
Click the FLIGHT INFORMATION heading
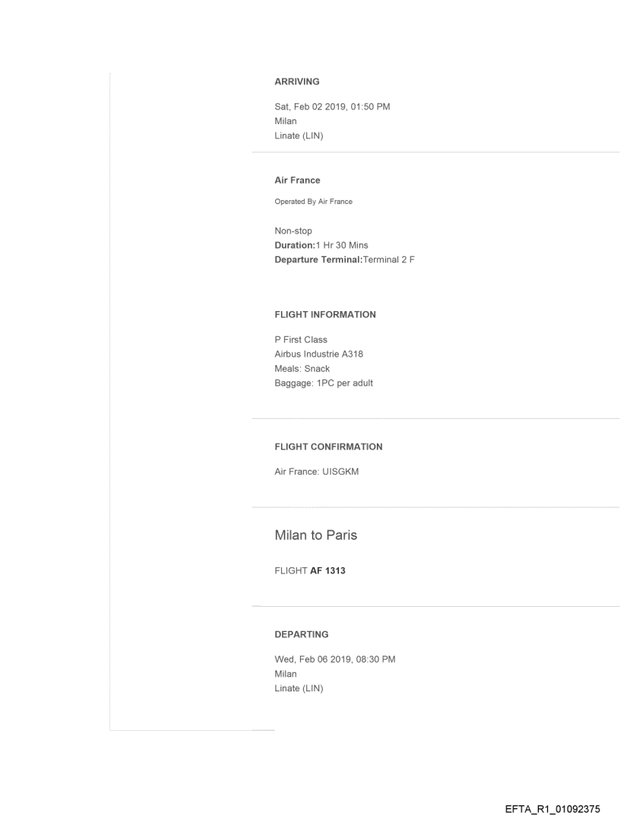coord(324,314)
